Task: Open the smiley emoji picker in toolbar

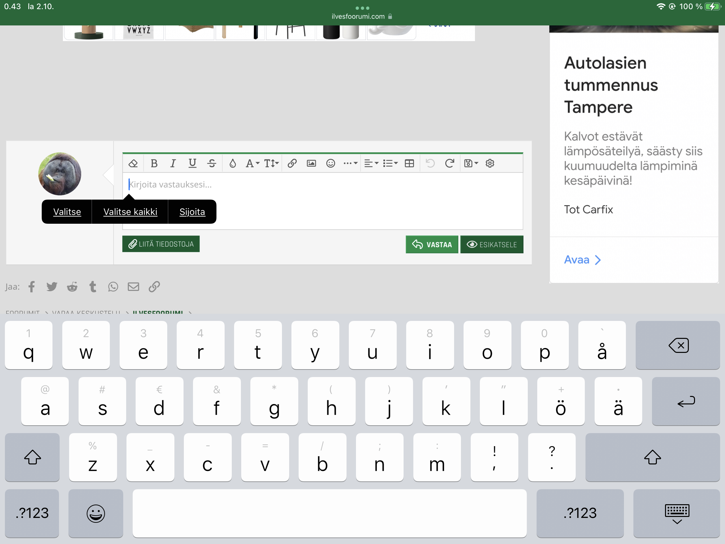Action: pyautogui.click(x=330, y=163)
